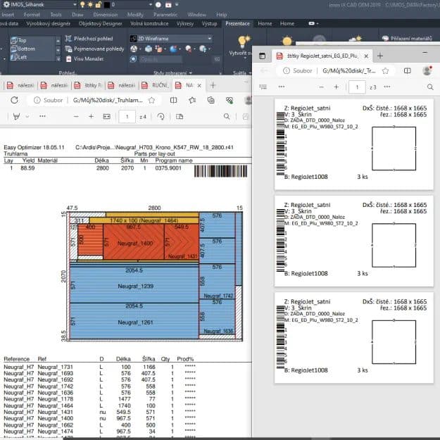Toggle the layer lightbulb on/off icon

coord(82,4)
